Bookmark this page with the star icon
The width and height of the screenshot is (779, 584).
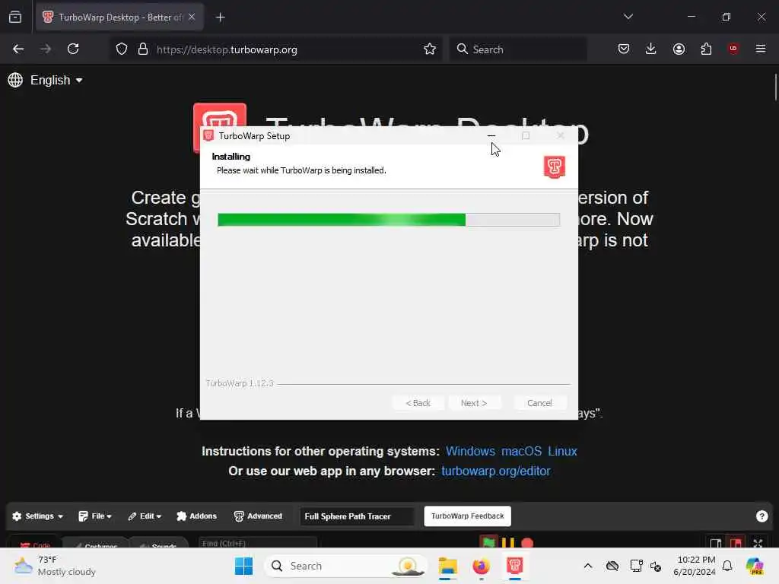point(430,49)
